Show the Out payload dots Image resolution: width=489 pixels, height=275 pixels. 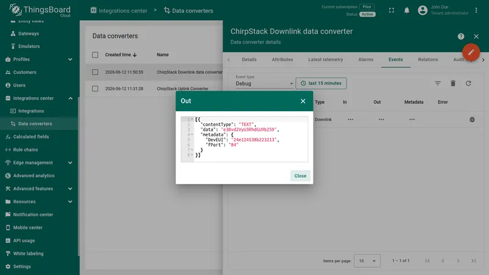tap(381, 119)
